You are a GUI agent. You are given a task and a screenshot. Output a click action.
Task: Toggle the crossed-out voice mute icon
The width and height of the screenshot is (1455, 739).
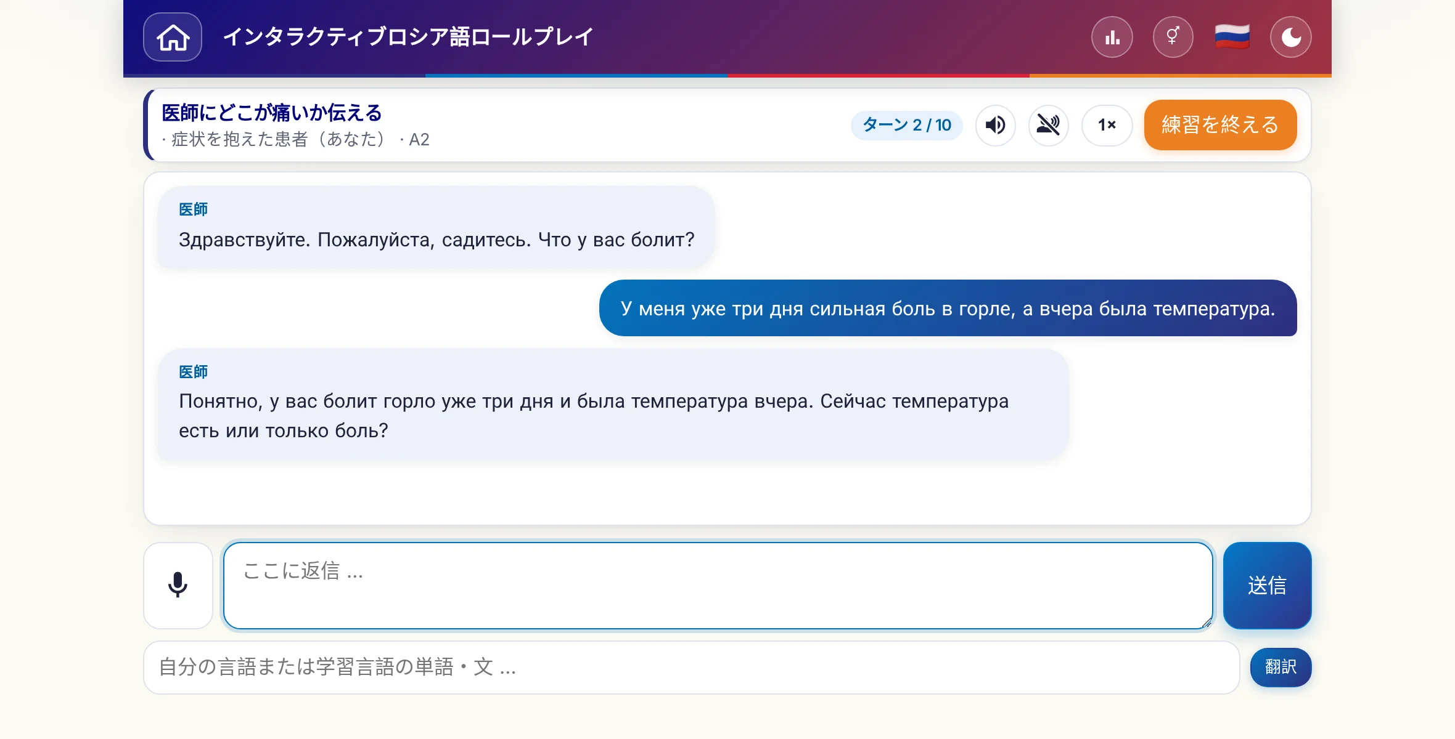(1048, 125)
